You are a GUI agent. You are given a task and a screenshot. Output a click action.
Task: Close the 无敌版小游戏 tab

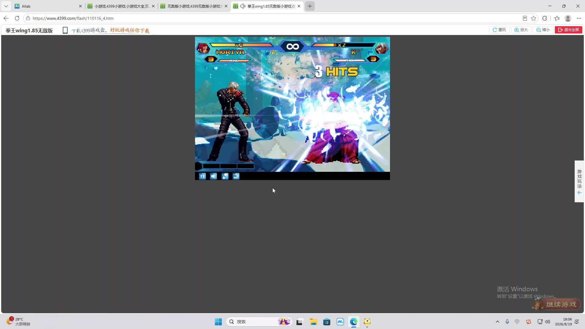click(226, 6)
